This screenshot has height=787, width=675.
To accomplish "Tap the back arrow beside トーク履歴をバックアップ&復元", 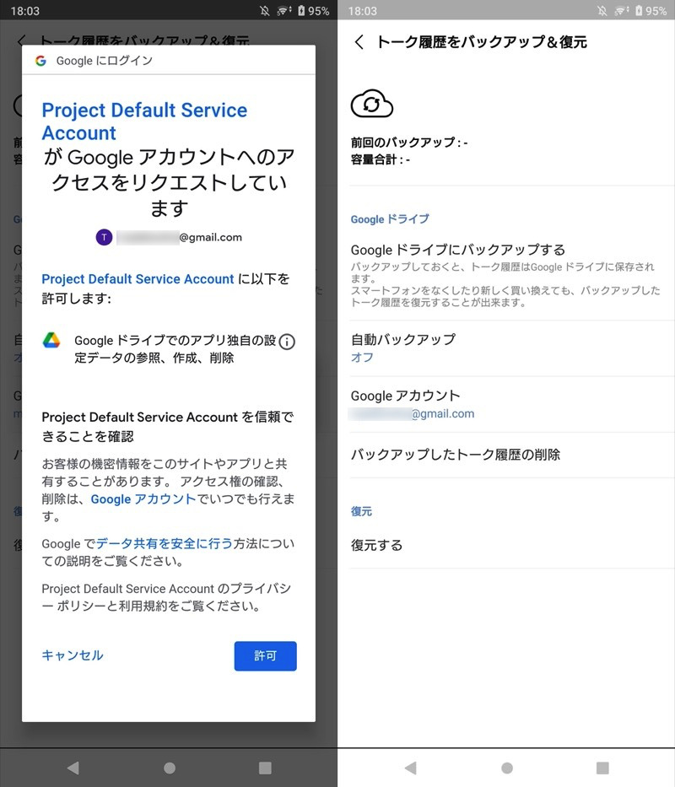I will (359, 42).
